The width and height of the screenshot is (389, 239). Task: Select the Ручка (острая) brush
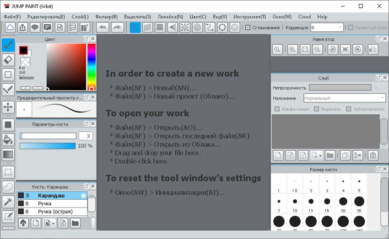click(x=52, y=212)
